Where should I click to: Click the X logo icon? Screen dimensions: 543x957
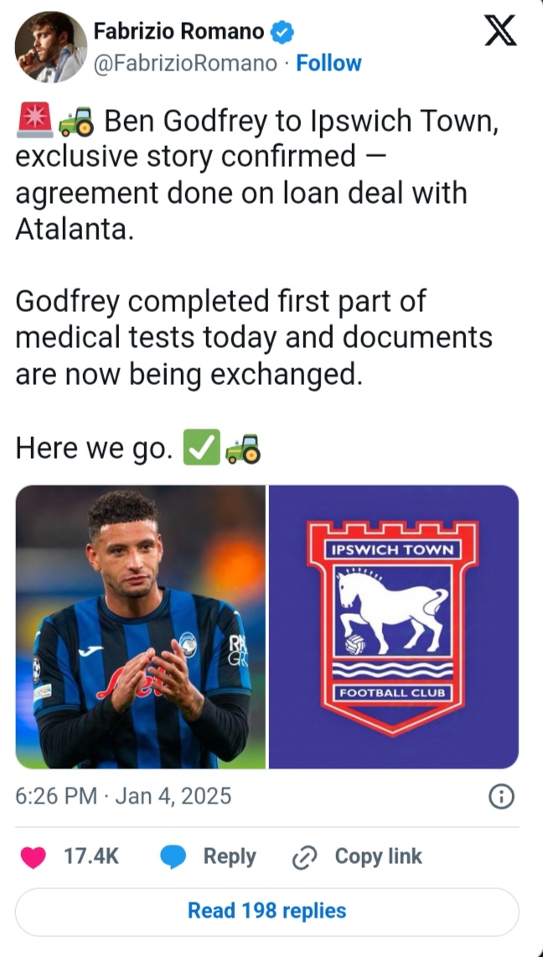click(x=501, y=33)
